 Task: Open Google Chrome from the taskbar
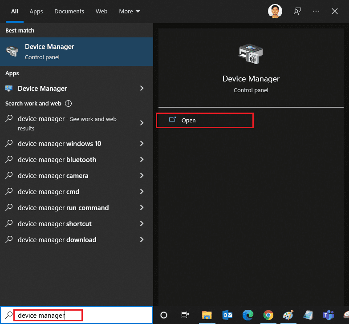(268, 315)
